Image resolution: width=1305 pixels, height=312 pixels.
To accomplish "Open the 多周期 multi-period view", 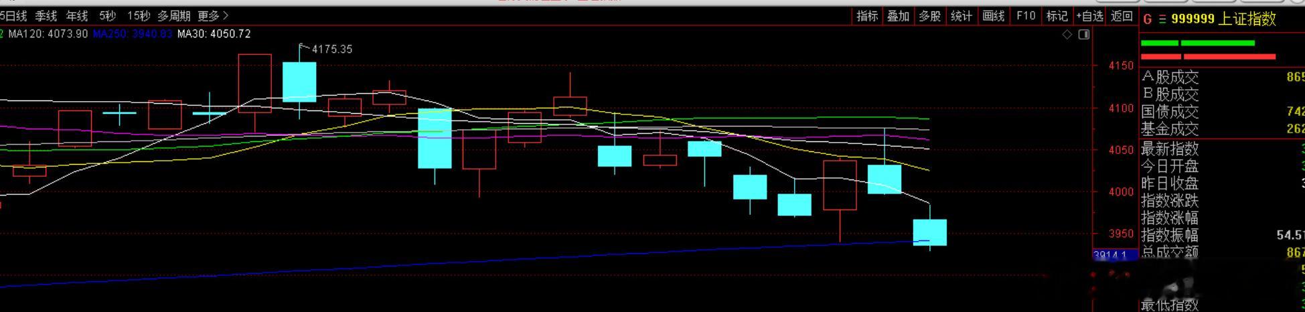I will 174,15.
